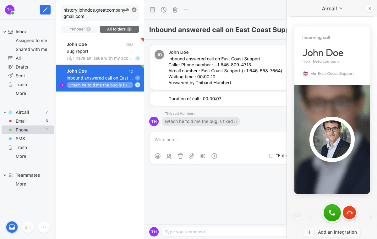377x239 pixels.
Task: Click the teammates icon in composer
Action: (169, 156)
